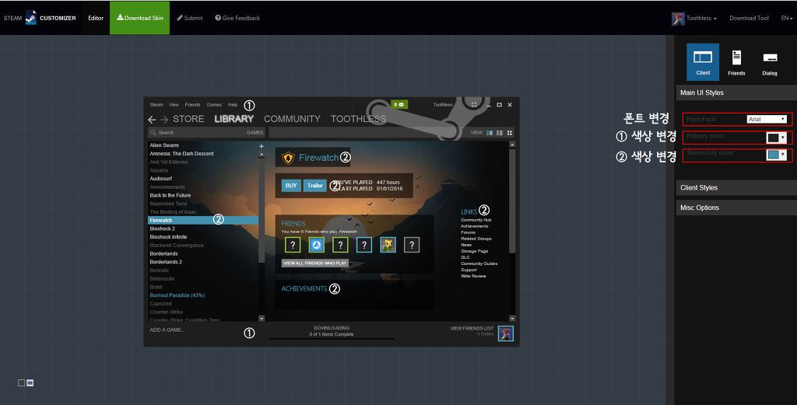
Task: Open the Primary color dropdown arrow
Action: click(783, 138)
